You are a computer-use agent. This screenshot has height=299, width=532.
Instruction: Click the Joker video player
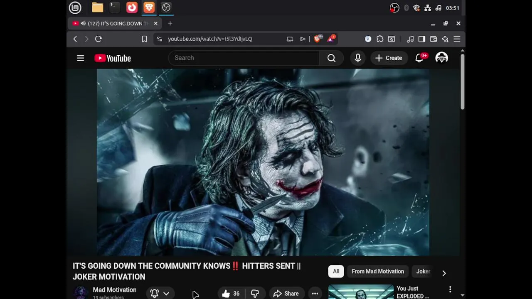[x=263, y=162]
